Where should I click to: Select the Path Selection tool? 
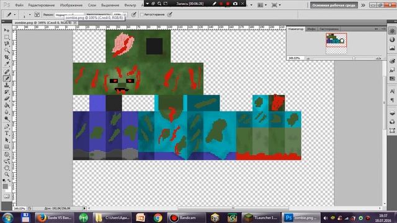tap(7, 140)
